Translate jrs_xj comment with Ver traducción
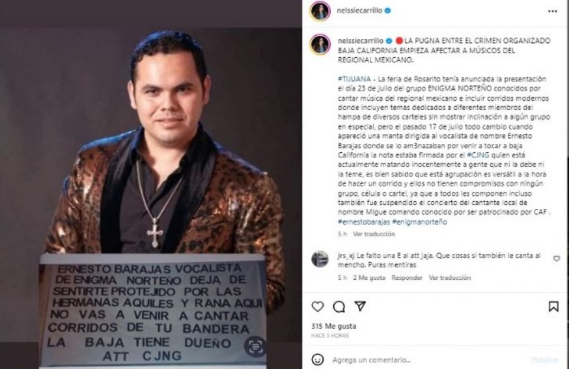 (450, 278)
